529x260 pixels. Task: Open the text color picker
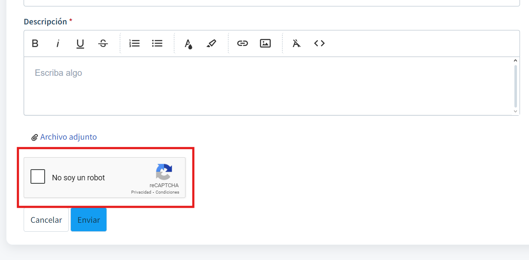pos(188,44)
